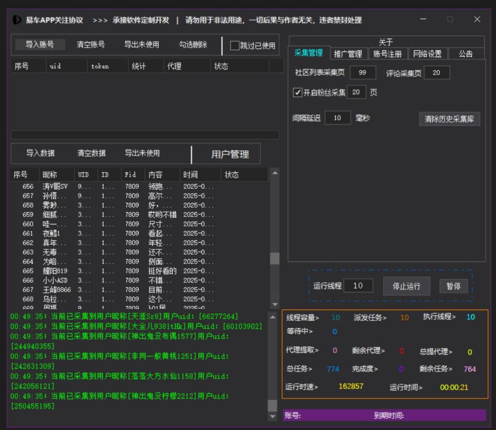Viewport: 496px width, 430px height.
Task: Click the data table scroll-up arrow
Action: click(275, 173)
